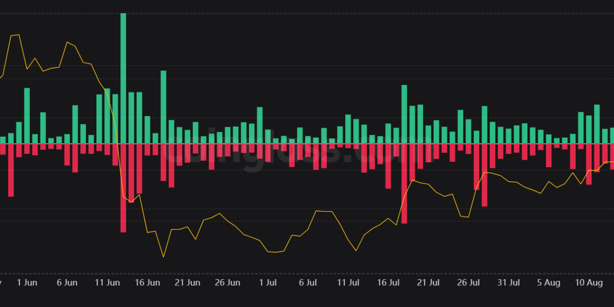
Task: Select the 5 Aug date label
Action: pyautogui.click(x=548, y=283)
